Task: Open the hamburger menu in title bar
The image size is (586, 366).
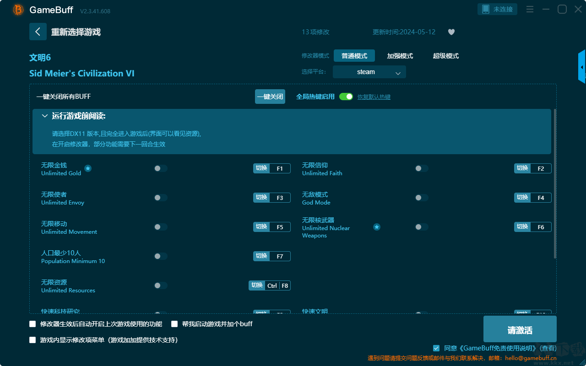Action: point(530,9)
